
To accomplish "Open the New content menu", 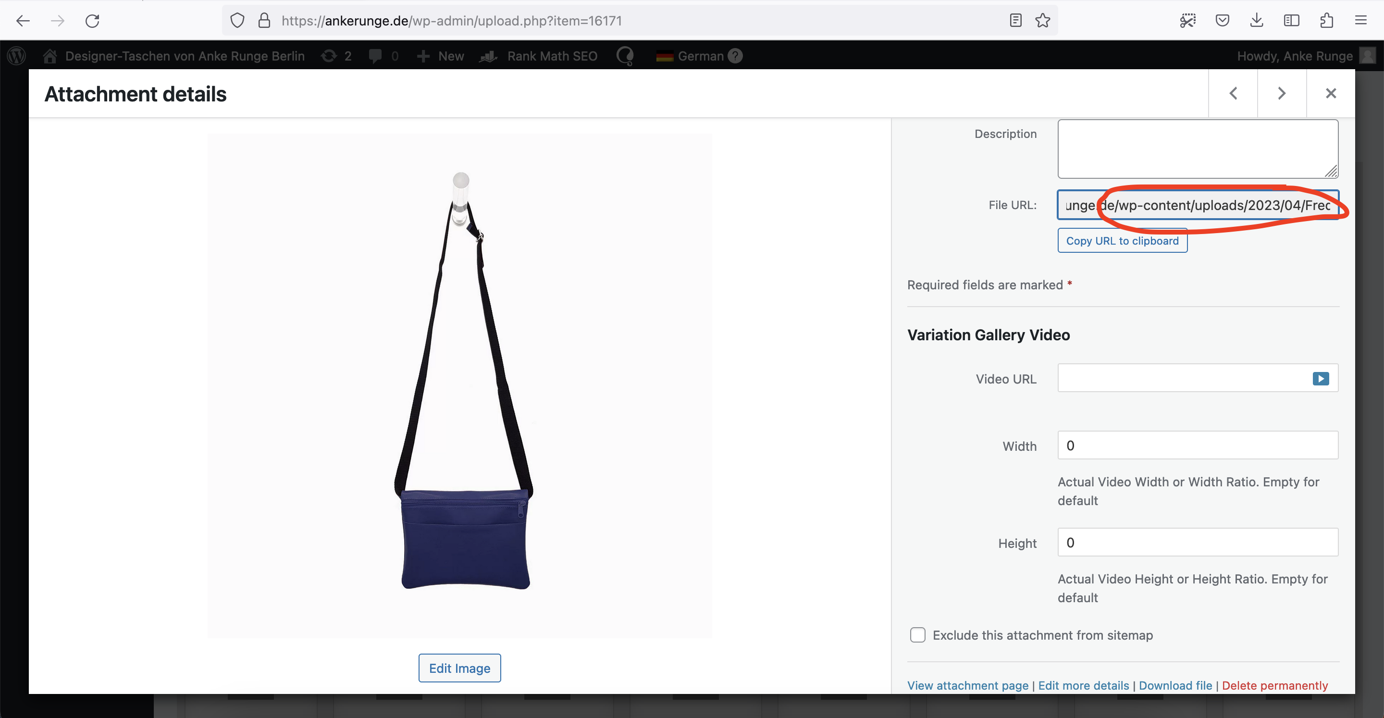I will (440, 56).
